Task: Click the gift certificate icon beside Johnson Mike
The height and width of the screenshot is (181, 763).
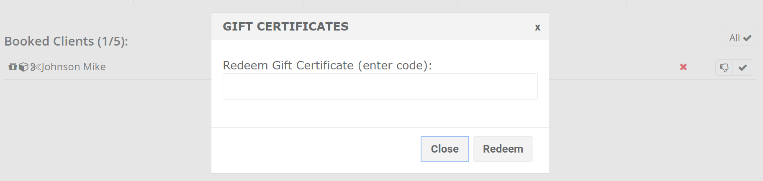Action: click(x=13, y=66)
